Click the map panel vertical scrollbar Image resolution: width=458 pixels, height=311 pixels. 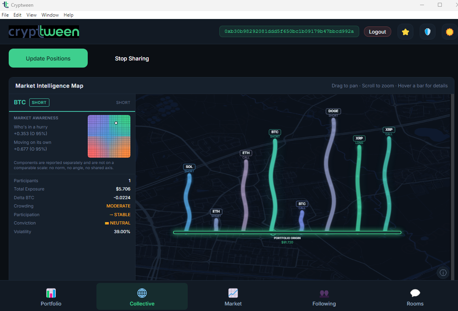tap(453, 187)
